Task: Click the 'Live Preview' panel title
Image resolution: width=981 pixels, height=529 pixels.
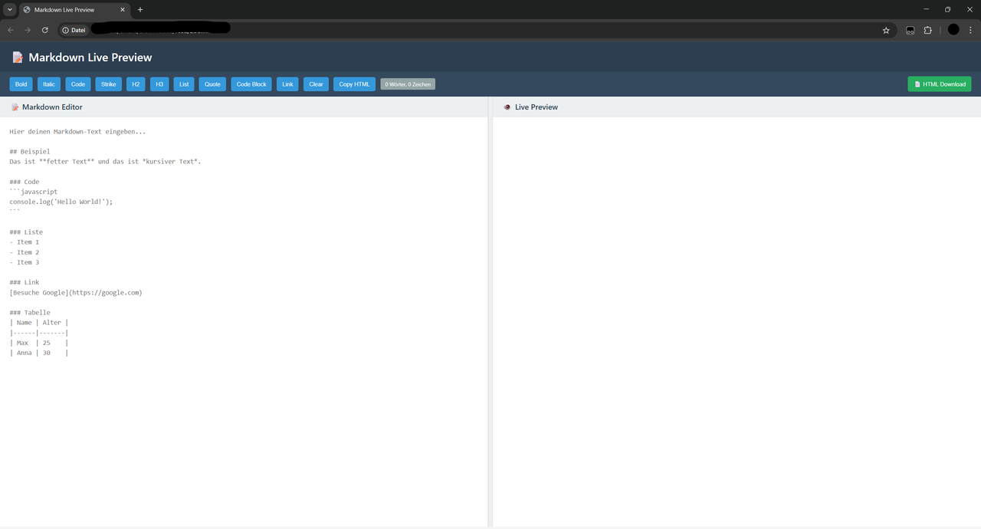Action: tap(536, 107)
